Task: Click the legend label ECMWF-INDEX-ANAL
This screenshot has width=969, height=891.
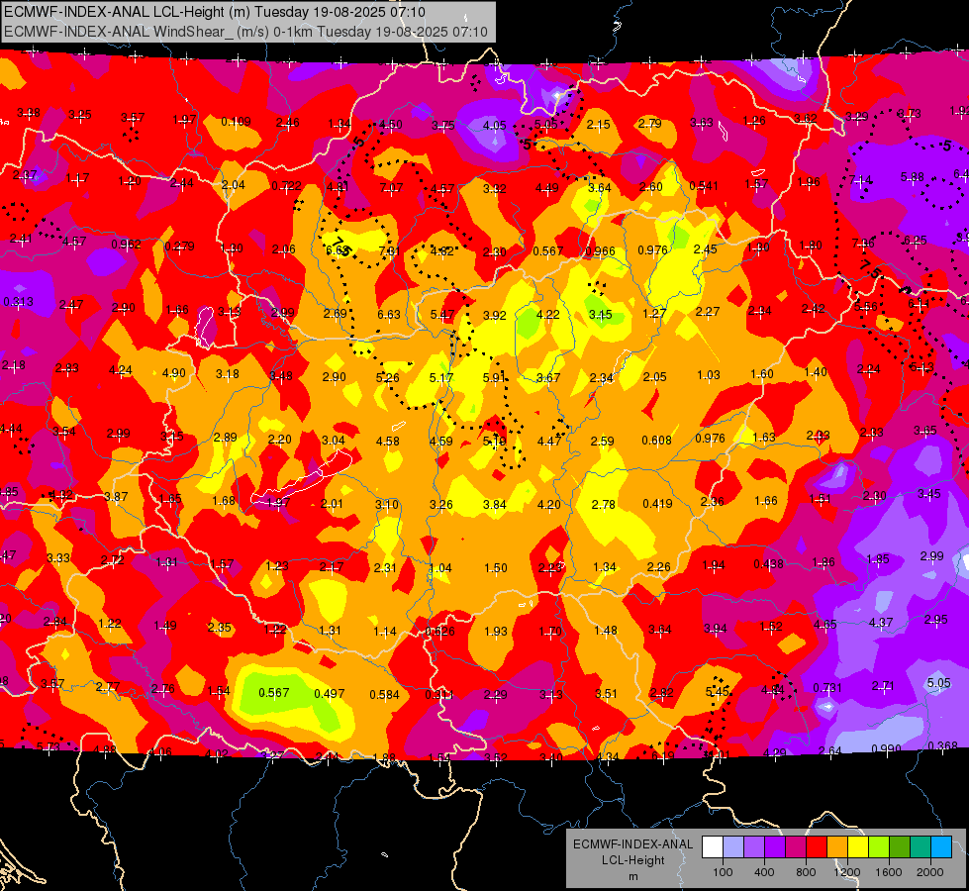Action: click(x=632, y=844)
